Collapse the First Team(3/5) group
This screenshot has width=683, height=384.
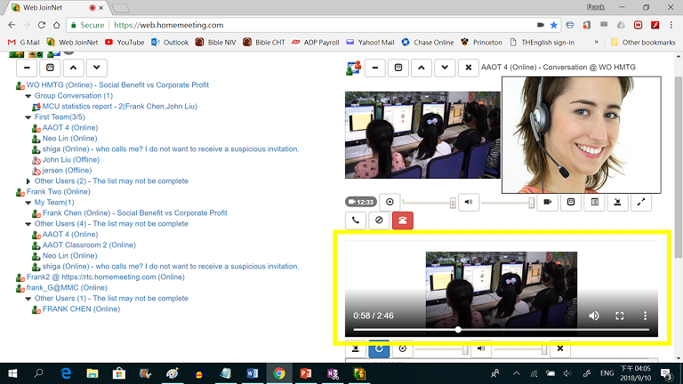click(28, 117)
